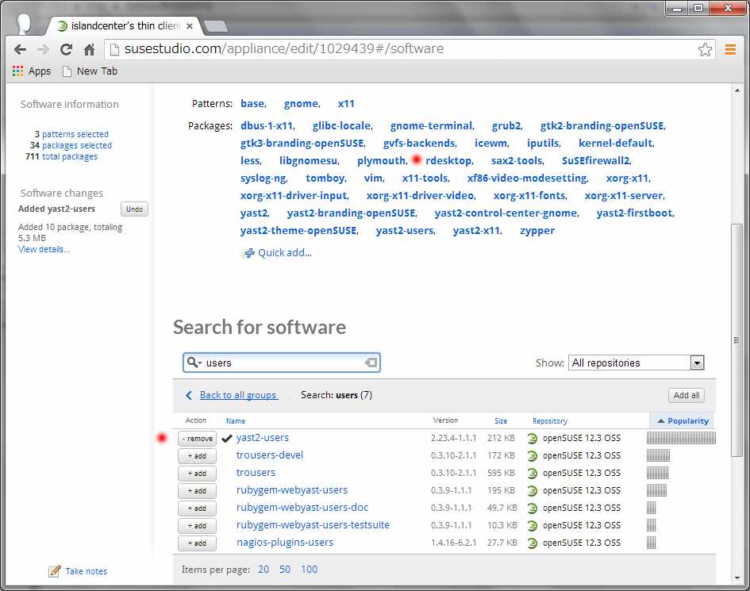Click the page scrollbar down arrow
Screen dimensions: 750x591
click(737, 578)
